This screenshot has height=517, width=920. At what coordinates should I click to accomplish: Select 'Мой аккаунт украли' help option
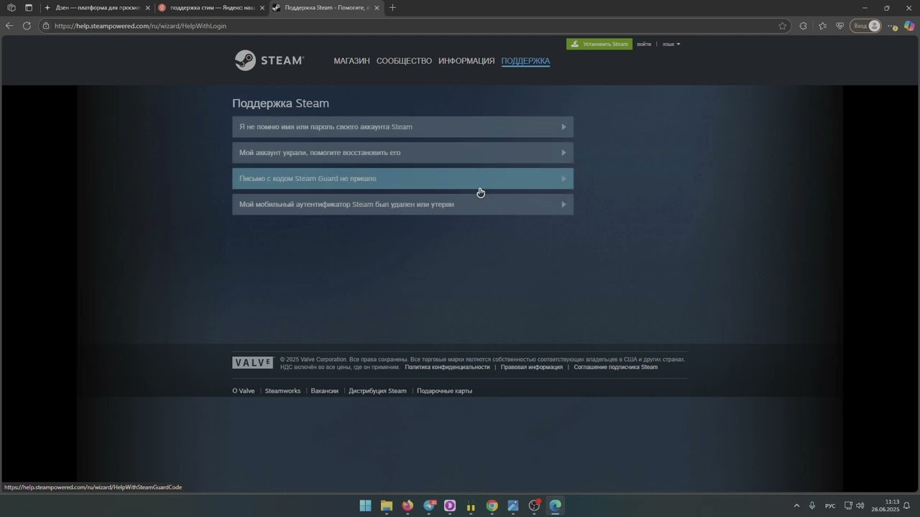click(x=402, y=153)
